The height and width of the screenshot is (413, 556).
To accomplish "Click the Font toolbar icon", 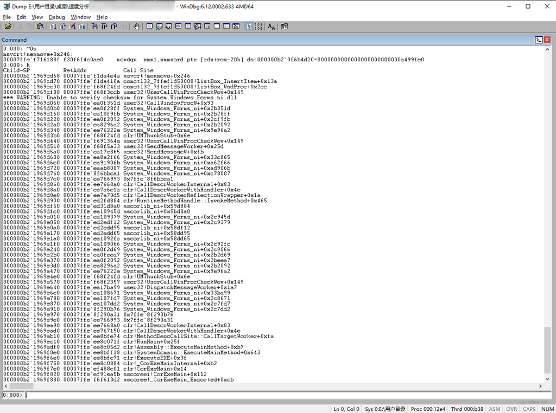I will click(271, 27).
